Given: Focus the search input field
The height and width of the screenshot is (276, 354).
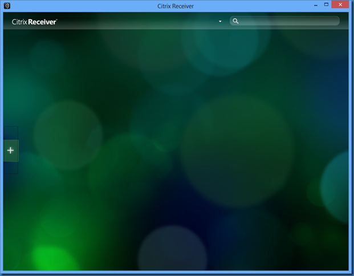Looking at the screenshot, I should (284, 21).
